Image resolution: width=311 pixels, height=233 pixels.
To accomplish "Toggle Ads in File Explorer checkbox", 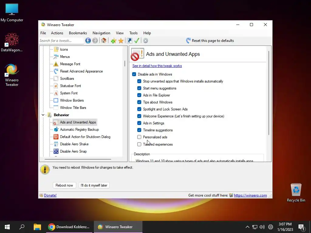I will [139, 95].
